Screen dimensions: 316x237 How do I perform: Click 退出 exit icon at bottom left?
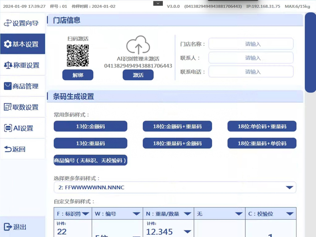click(x=8, y=227)
